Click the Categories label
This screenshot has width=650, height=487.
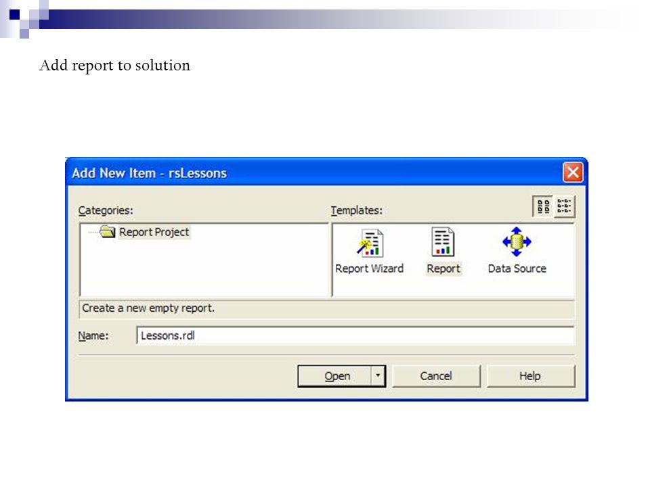click(x=106, y=210)
